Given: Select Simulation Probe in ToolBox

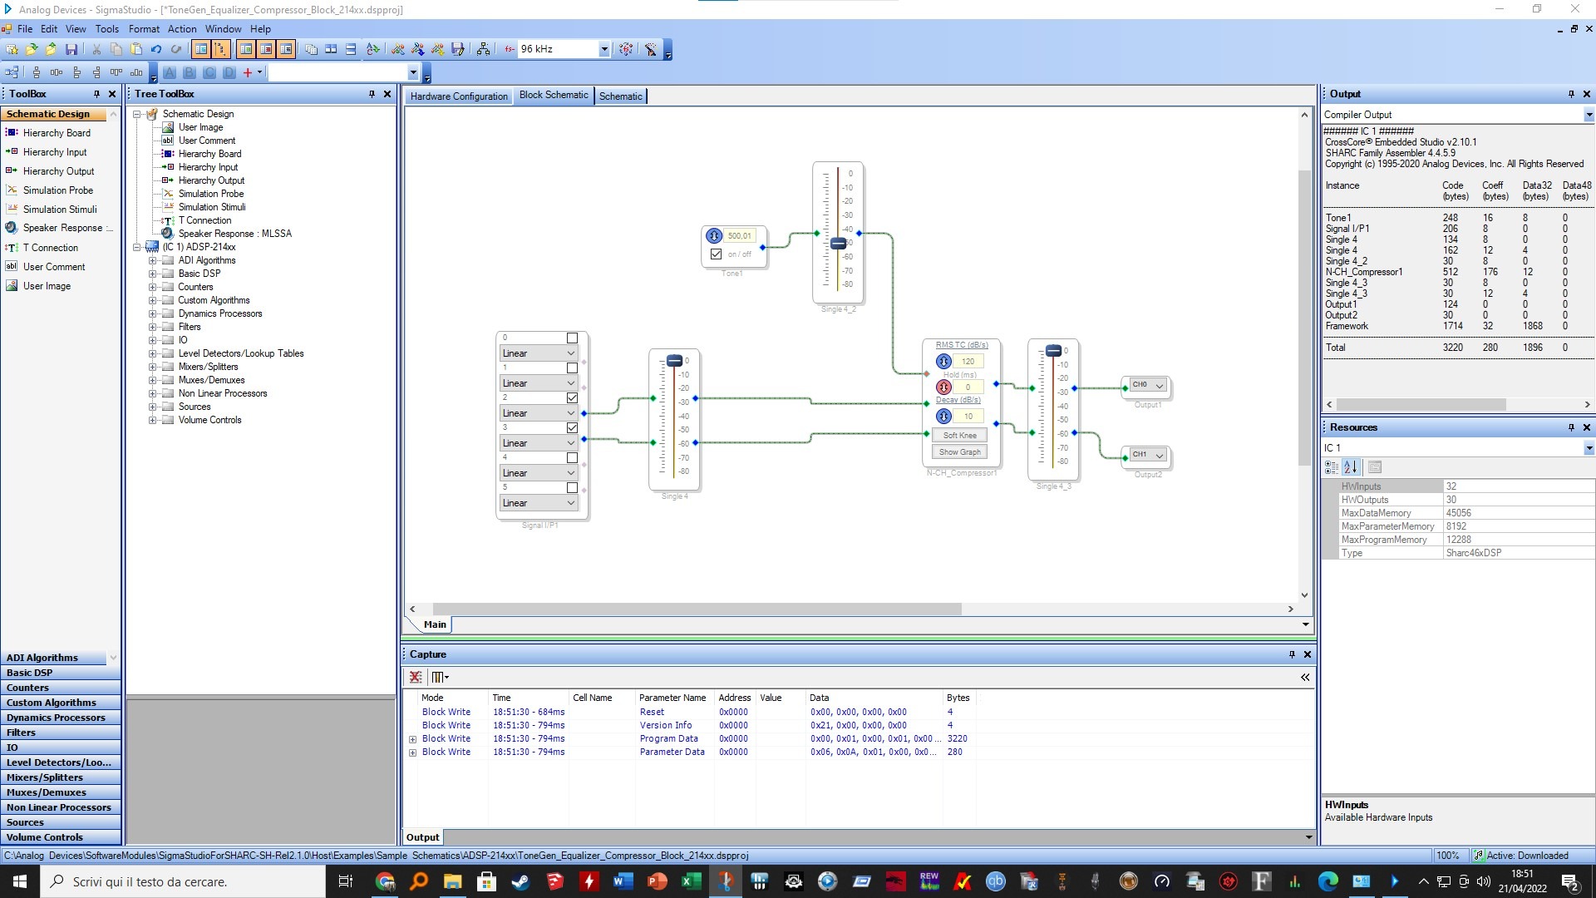Looking at the screenshot, I should coord(57,190).
